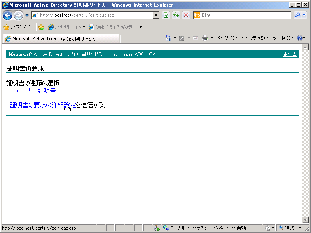Click the Home house icon

(168, 38)
